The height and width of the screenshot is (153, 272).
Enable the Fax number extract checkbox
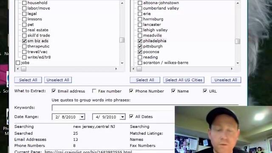point(94,91)
